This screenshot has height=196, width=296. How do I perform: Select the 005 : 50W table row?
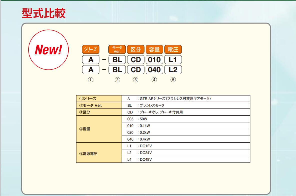pyautogui.click(x=186, y=119)
